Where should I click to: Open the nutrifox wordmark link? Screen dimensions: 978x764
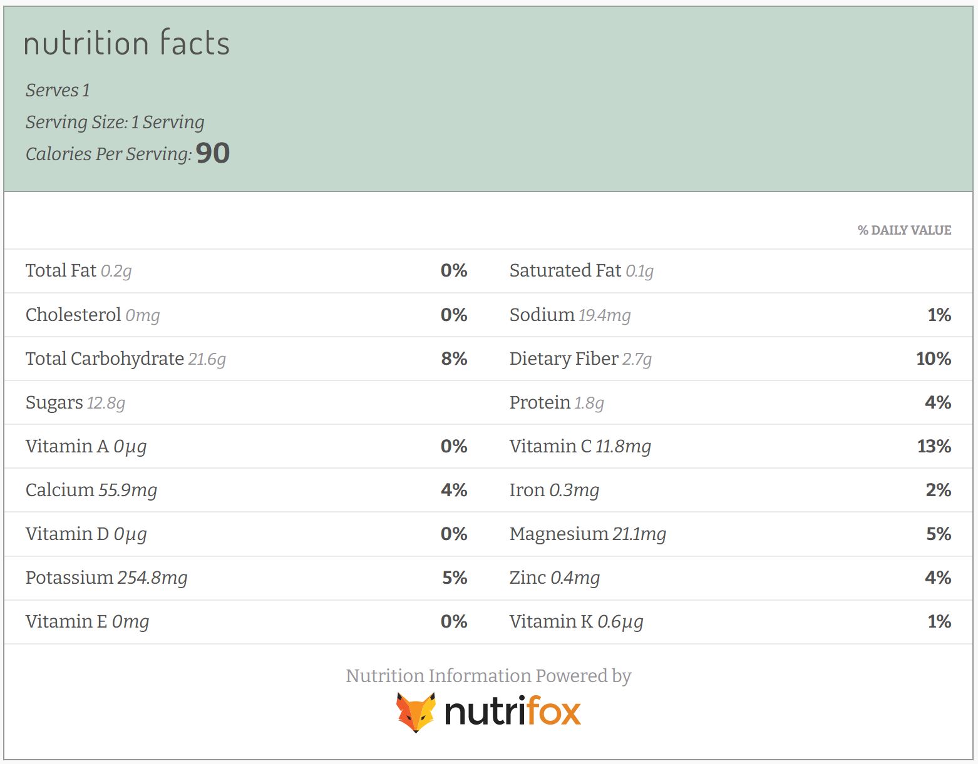[x=513, y=711]
